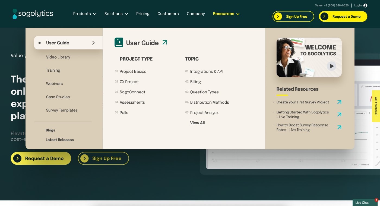Click arrow beside Getting Started With Sogolytics

tap(339, 115)
